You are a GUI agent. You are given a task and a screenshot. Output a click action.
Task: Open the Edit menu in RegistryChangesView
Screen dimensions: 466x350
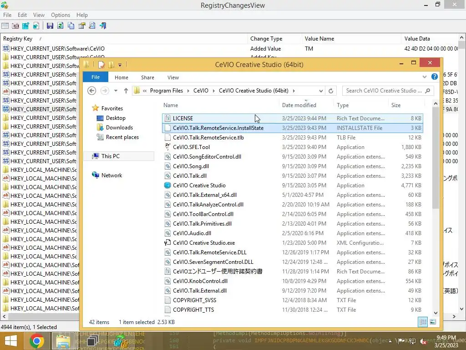point(22,15)
